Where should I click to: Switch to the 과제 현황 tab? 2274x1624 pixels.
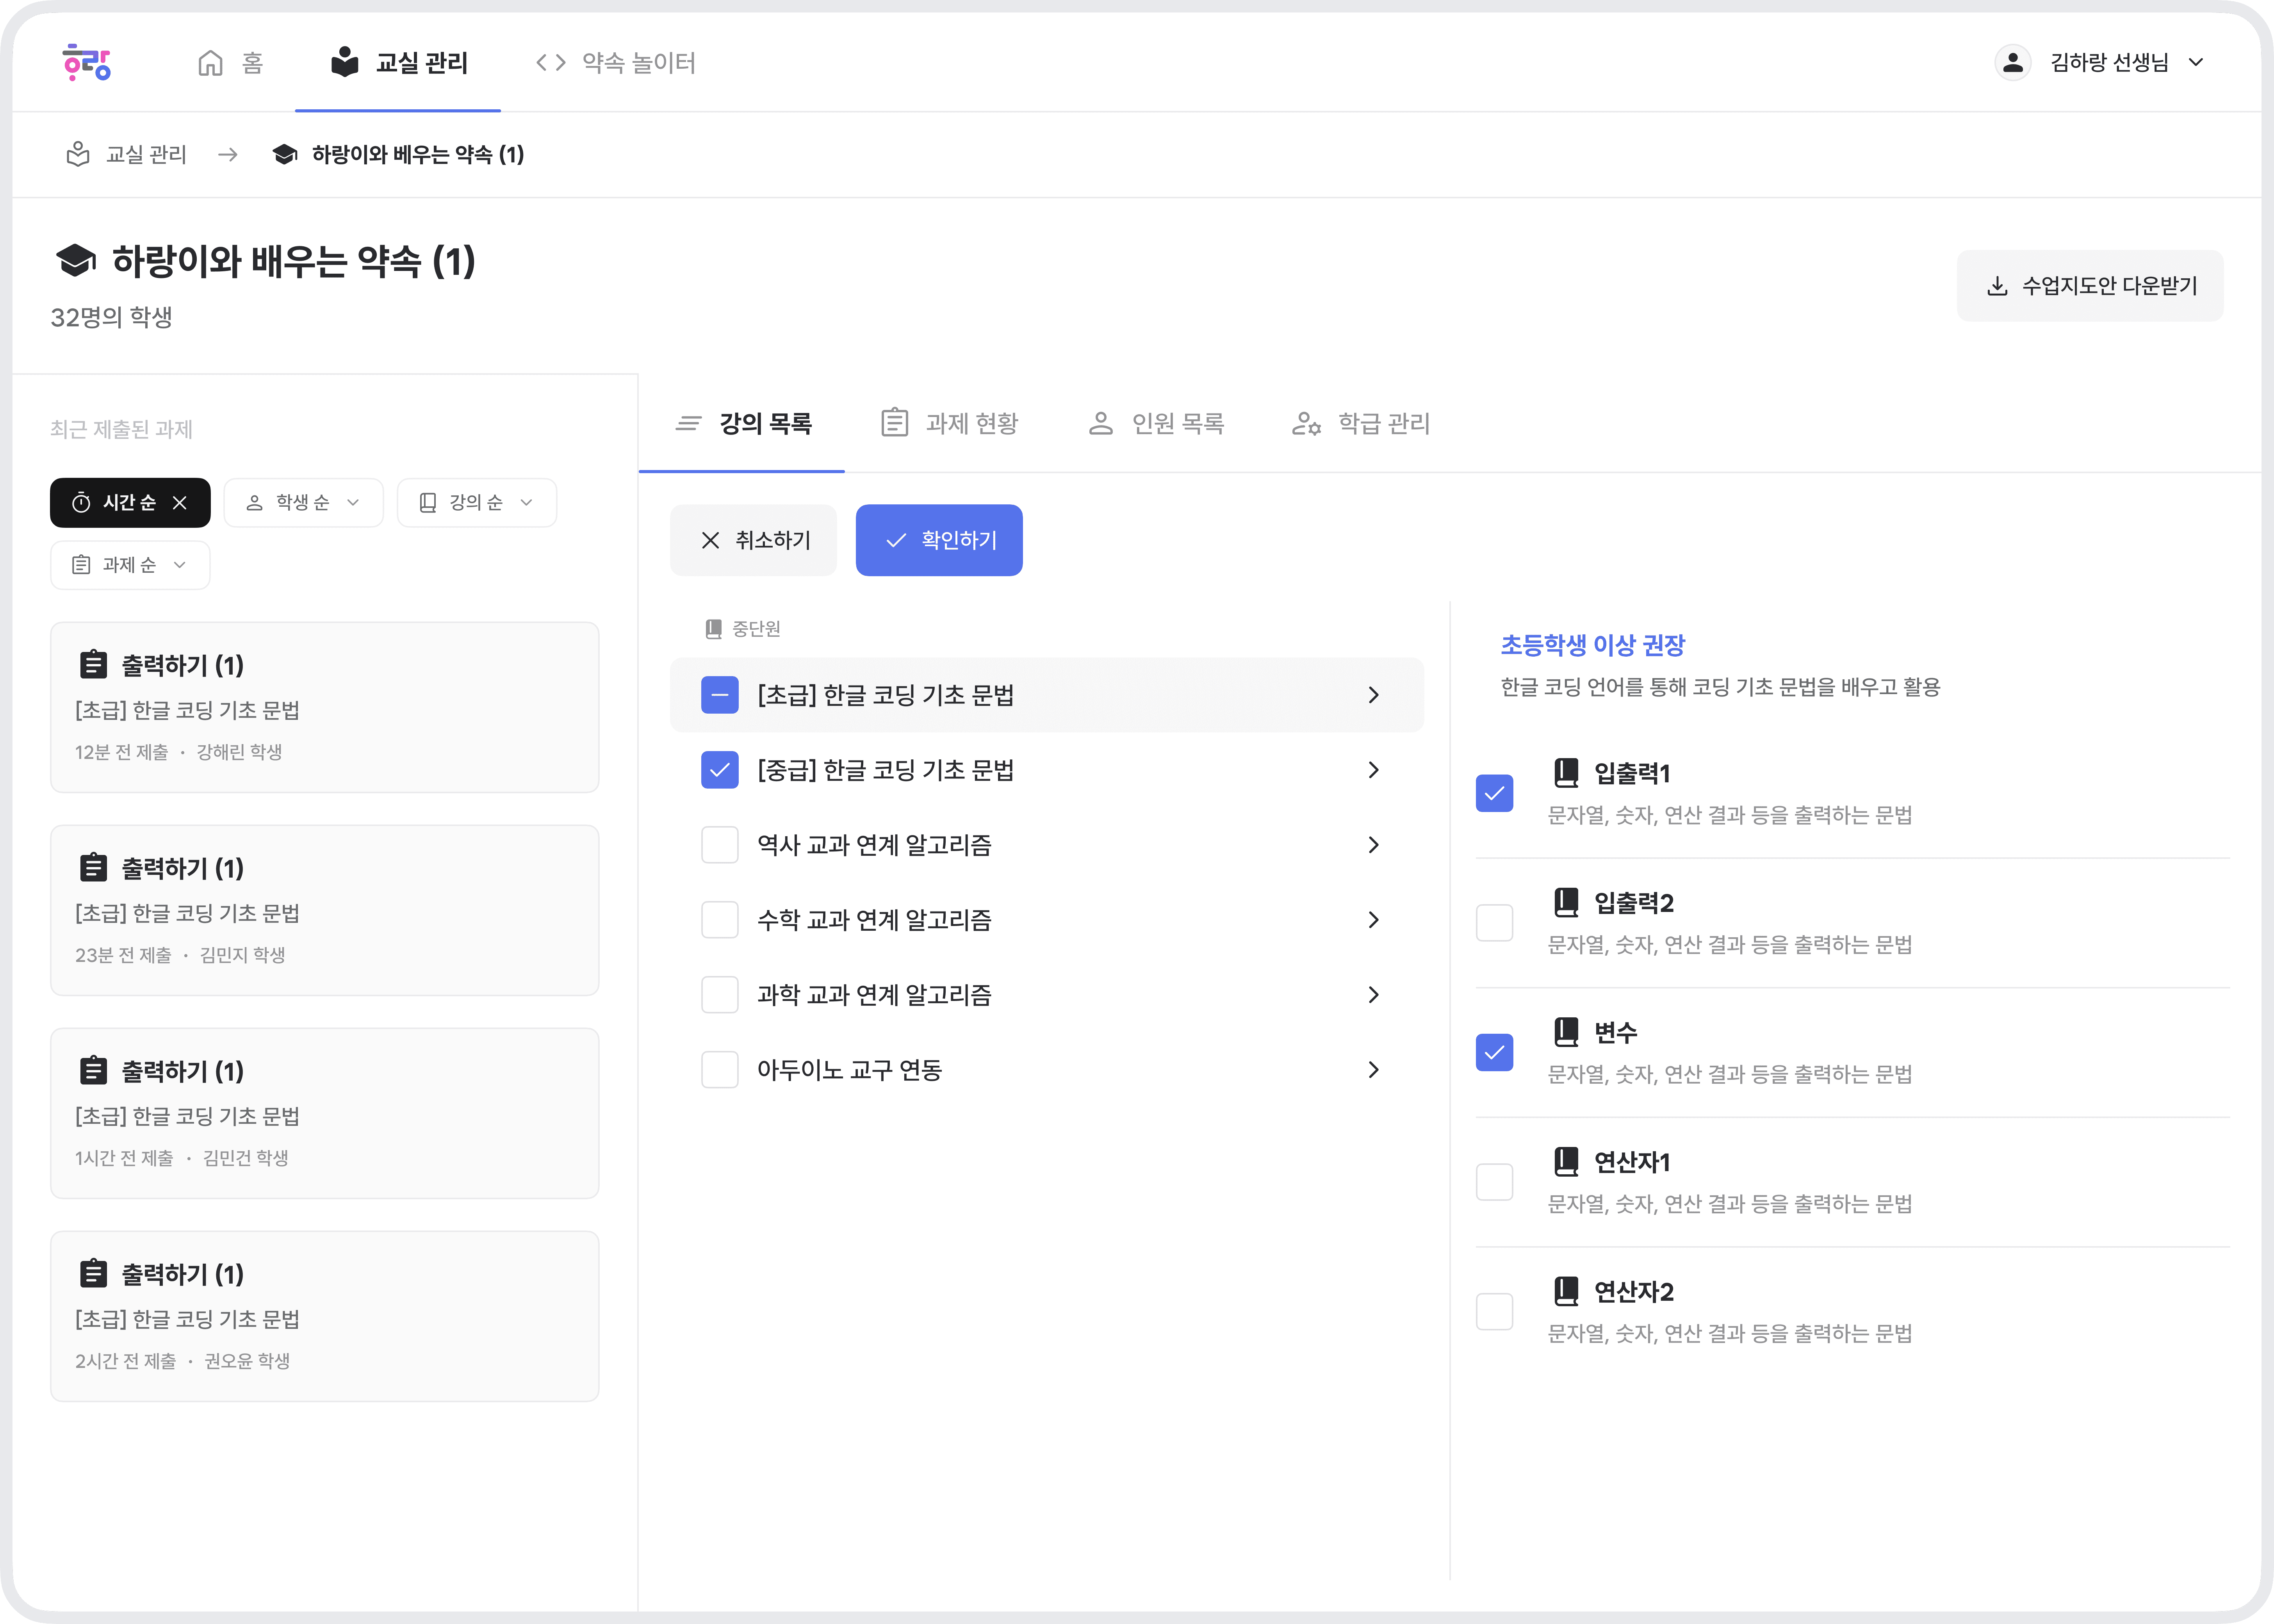[x=949, y=424]
